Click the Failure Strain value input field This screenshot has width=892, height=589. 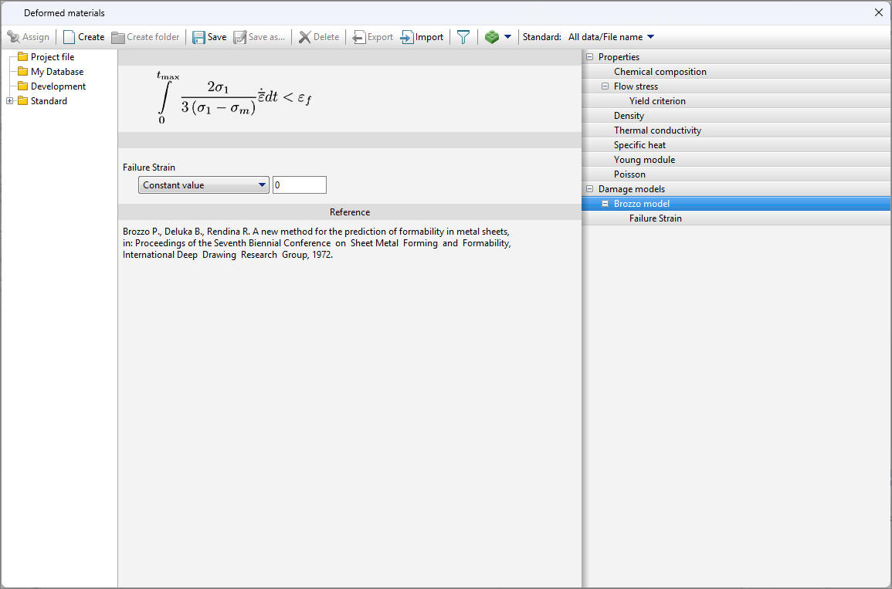[299, 185]
